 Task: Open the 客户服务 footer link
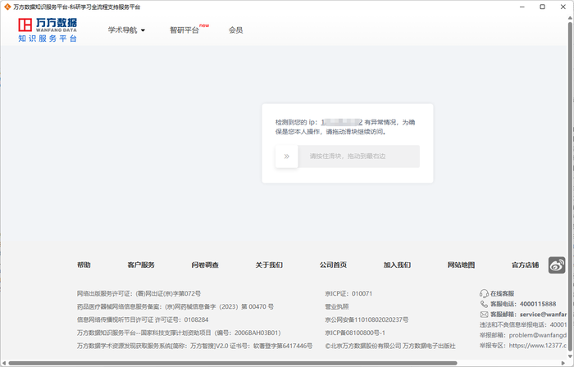(141, 265)
